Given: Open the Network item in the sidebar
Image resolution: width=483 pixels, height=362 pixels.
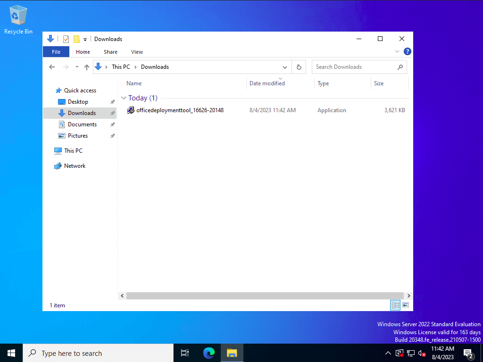Looking at the screenshot, I should point(74,165).
